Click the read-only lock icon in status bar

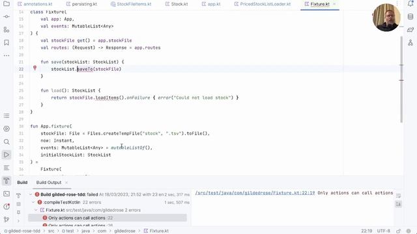click(398, 231)
